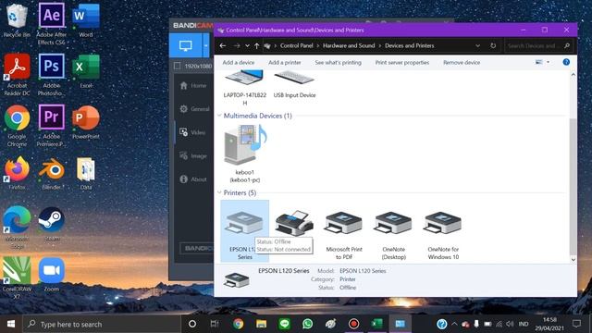592x333 pixels.
Task: Refresh the Devices and Printers view
Action: [x=493, y=45]
